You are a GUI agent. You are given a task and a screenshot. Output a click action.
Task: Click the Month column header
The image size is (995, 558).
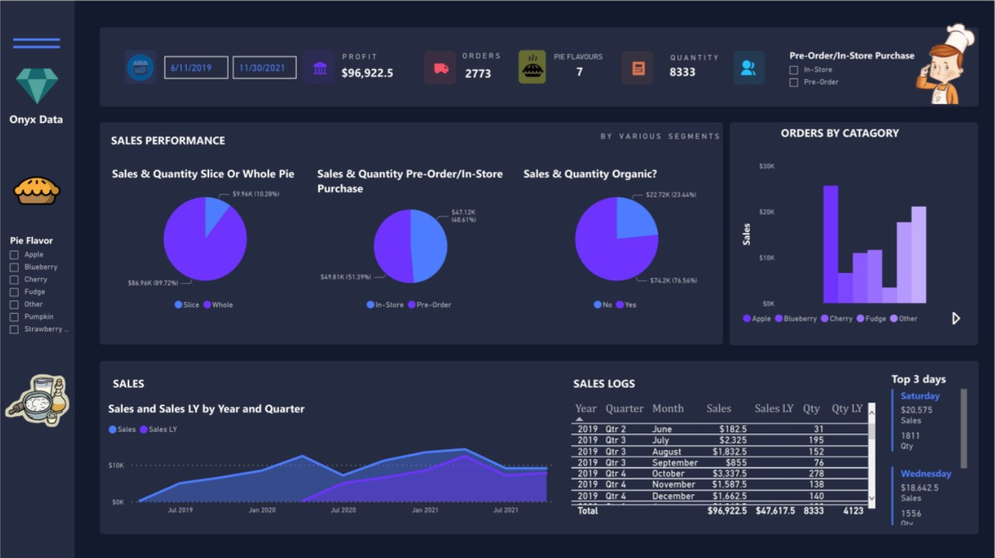click(x=668, y=409)
